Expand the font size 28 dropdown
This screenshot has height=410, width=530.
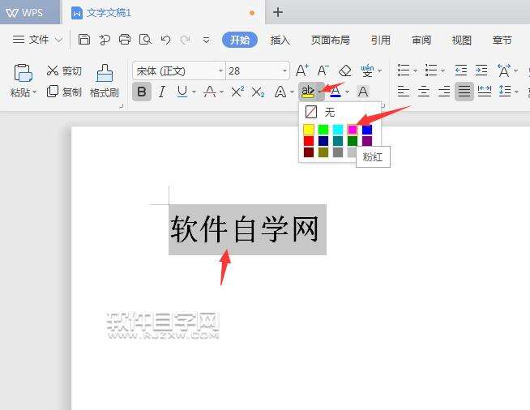tap(284, 71)
